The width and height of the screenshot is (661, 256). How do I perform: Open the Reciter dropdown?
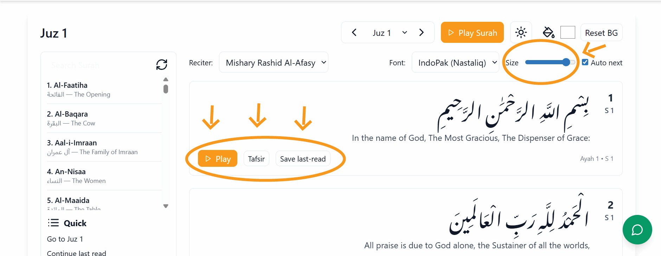[274, 63]
